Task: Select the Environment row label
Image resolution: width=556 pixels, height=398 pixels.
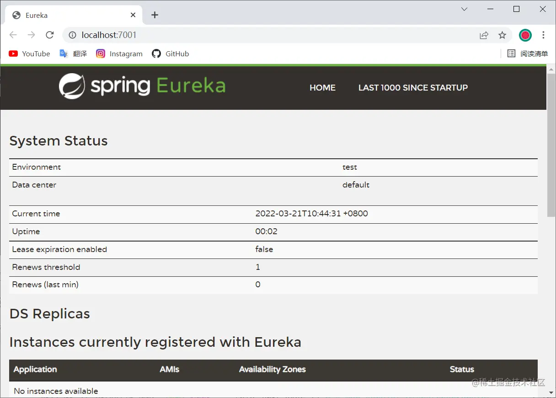Action: 37,167
